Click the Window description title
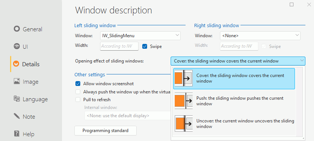The height and width of the screenshot is (141, 314). [x=114, y=10]
